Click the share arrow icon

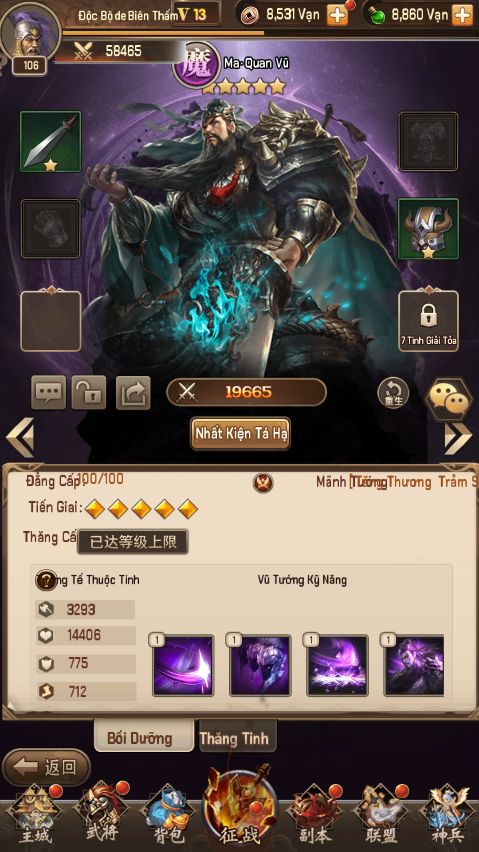[x=133, y=393]
